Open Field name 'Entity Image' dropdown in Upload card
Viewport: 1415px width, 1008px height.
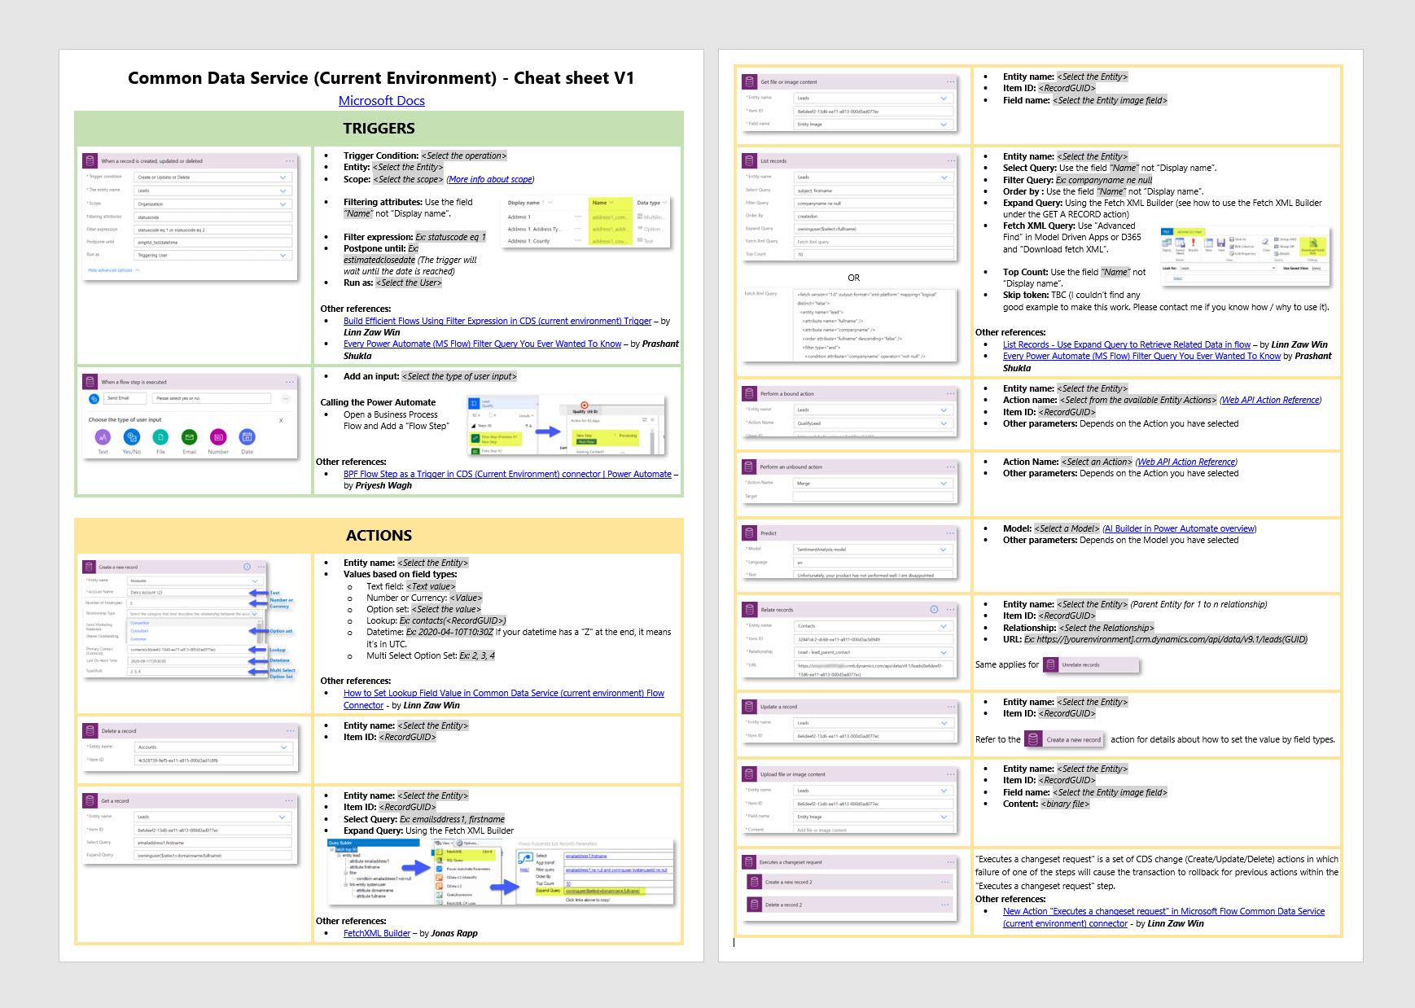coord(944,817)
